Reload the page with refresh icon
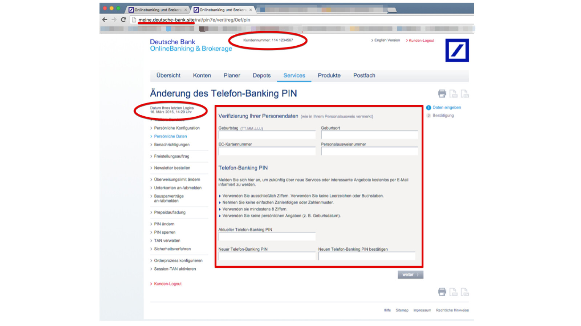Image resolution: width=581 pixels, height=326 pixels. (x=123, y=20)
